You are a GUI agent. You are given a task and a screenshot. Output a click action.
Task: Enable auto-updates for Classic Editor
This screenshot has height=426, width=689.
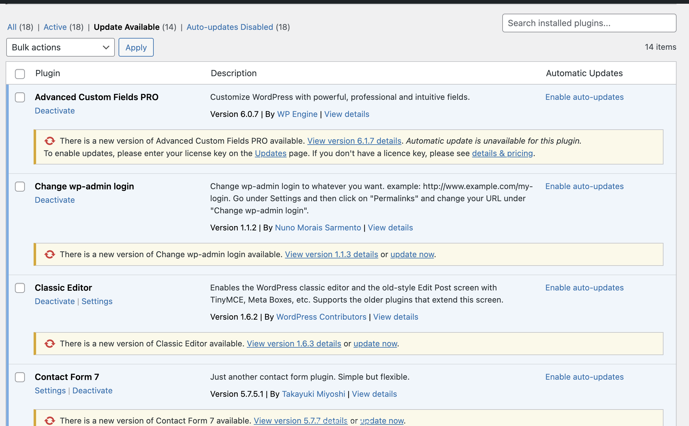tap(584, 288)
